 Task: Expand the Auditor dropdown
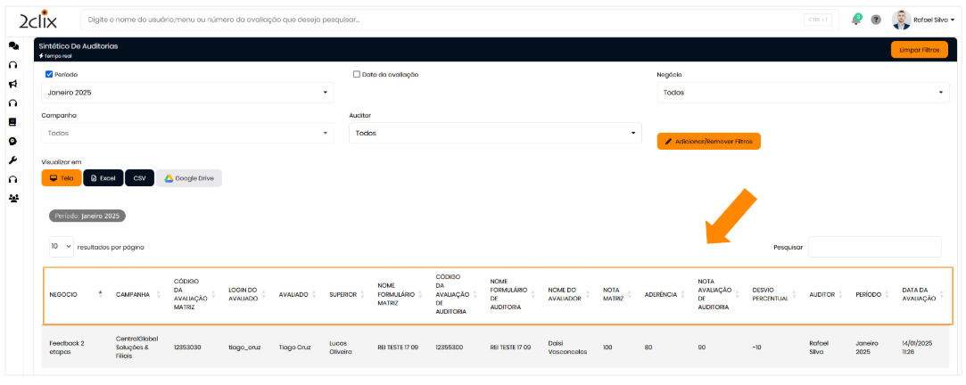tap(495, 133)
